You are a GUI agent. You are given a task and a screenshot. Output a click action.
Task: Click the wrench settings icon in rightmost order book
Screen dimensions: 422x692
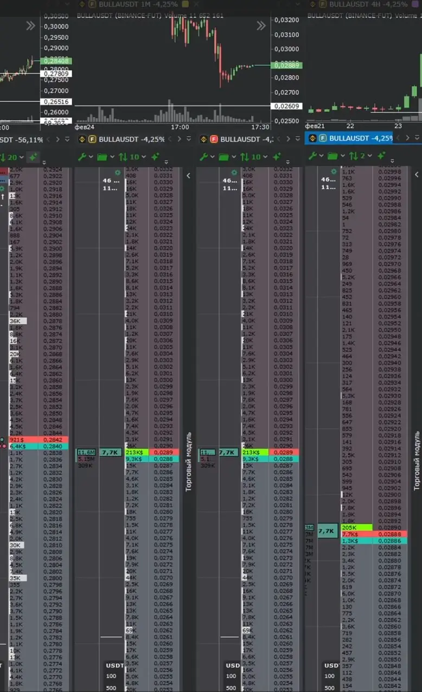tap(311, 156)
